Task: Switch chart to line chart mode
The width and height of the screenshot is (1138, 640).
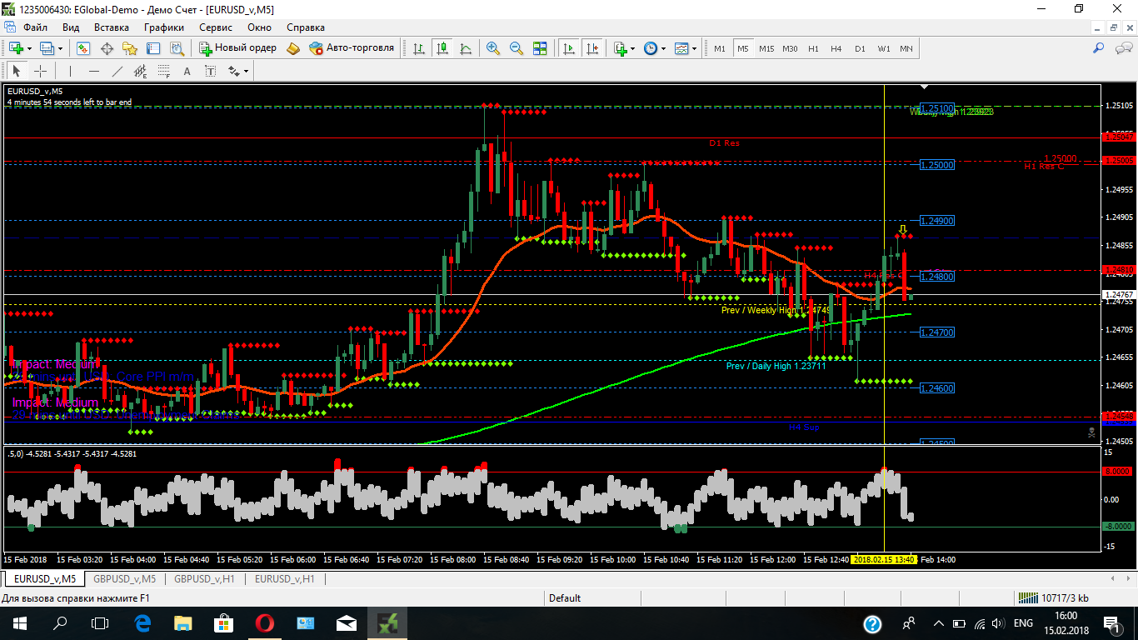Action: (x=465, y=48)
